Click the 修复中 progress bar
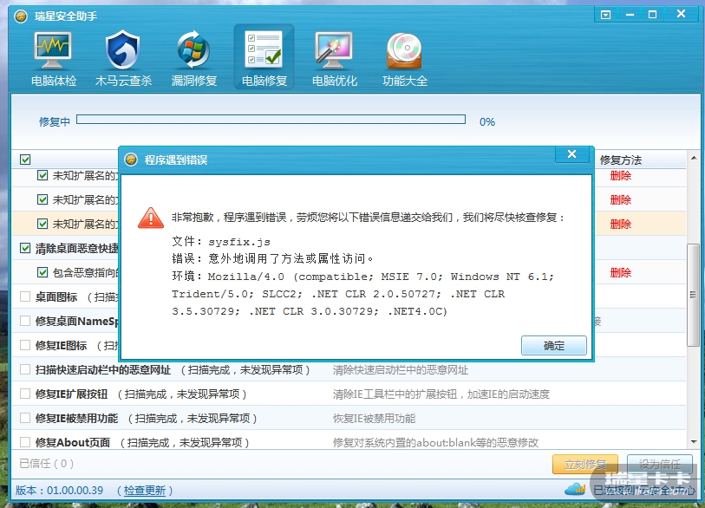The height and width of the screenshot is (508, 705). (x=271, y=119)
